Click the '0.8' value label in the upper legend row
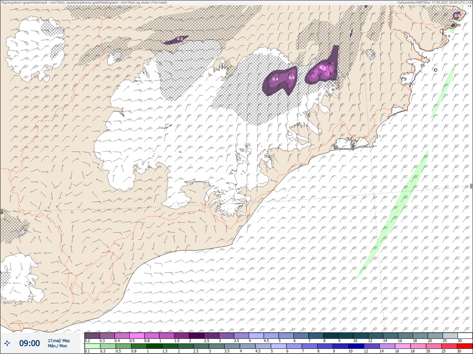Viewport: 473px width, 354px height. 147,341
